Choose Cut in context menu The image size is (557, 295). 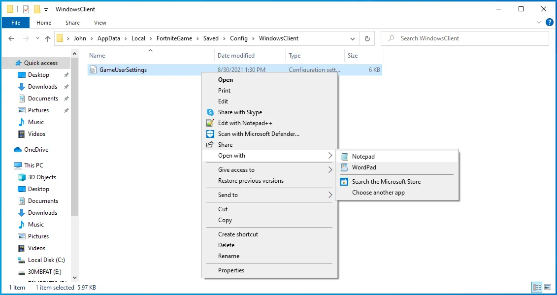coord(223,209)
